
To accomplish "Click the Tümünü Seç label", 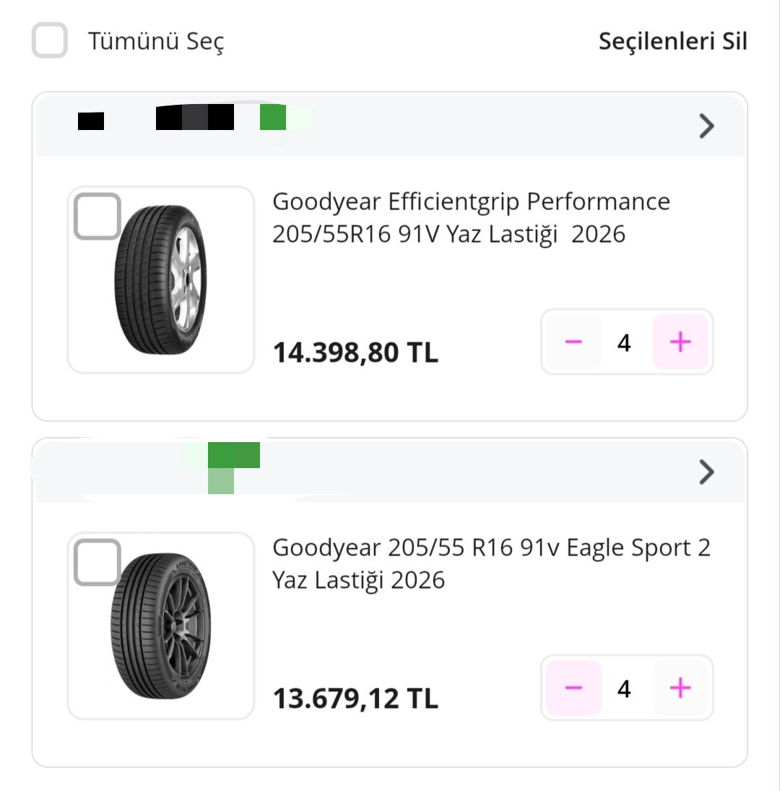I will coord(156,41).
